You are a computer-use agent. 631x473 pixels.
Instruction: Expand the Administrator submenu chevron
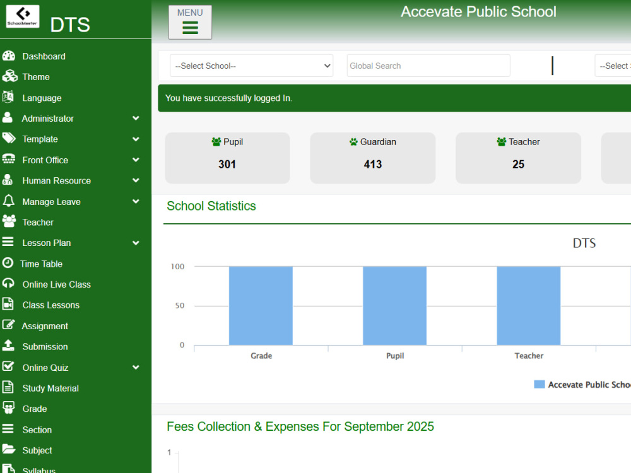click(x=136, y=119)
